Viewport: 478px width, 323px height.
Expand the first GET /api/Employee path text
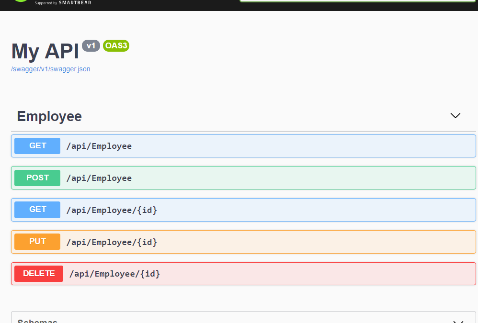point(99,146)
